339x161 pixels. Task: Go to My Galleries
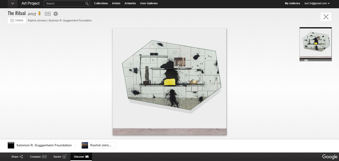pos(292,3)
